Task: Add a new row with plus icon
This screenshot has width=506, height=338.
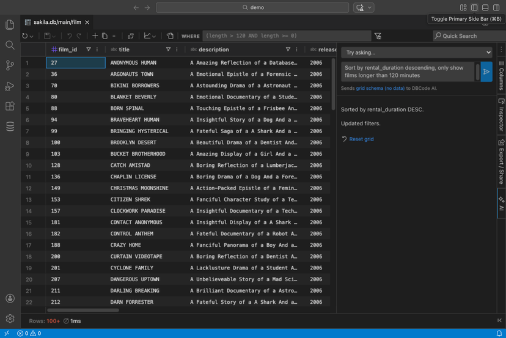Action: 95,36
